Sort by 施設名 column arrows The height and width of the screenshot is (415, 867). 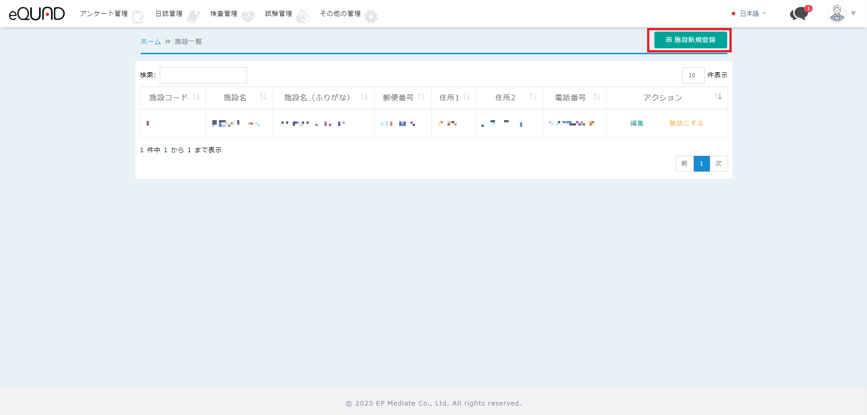[263, 97]
